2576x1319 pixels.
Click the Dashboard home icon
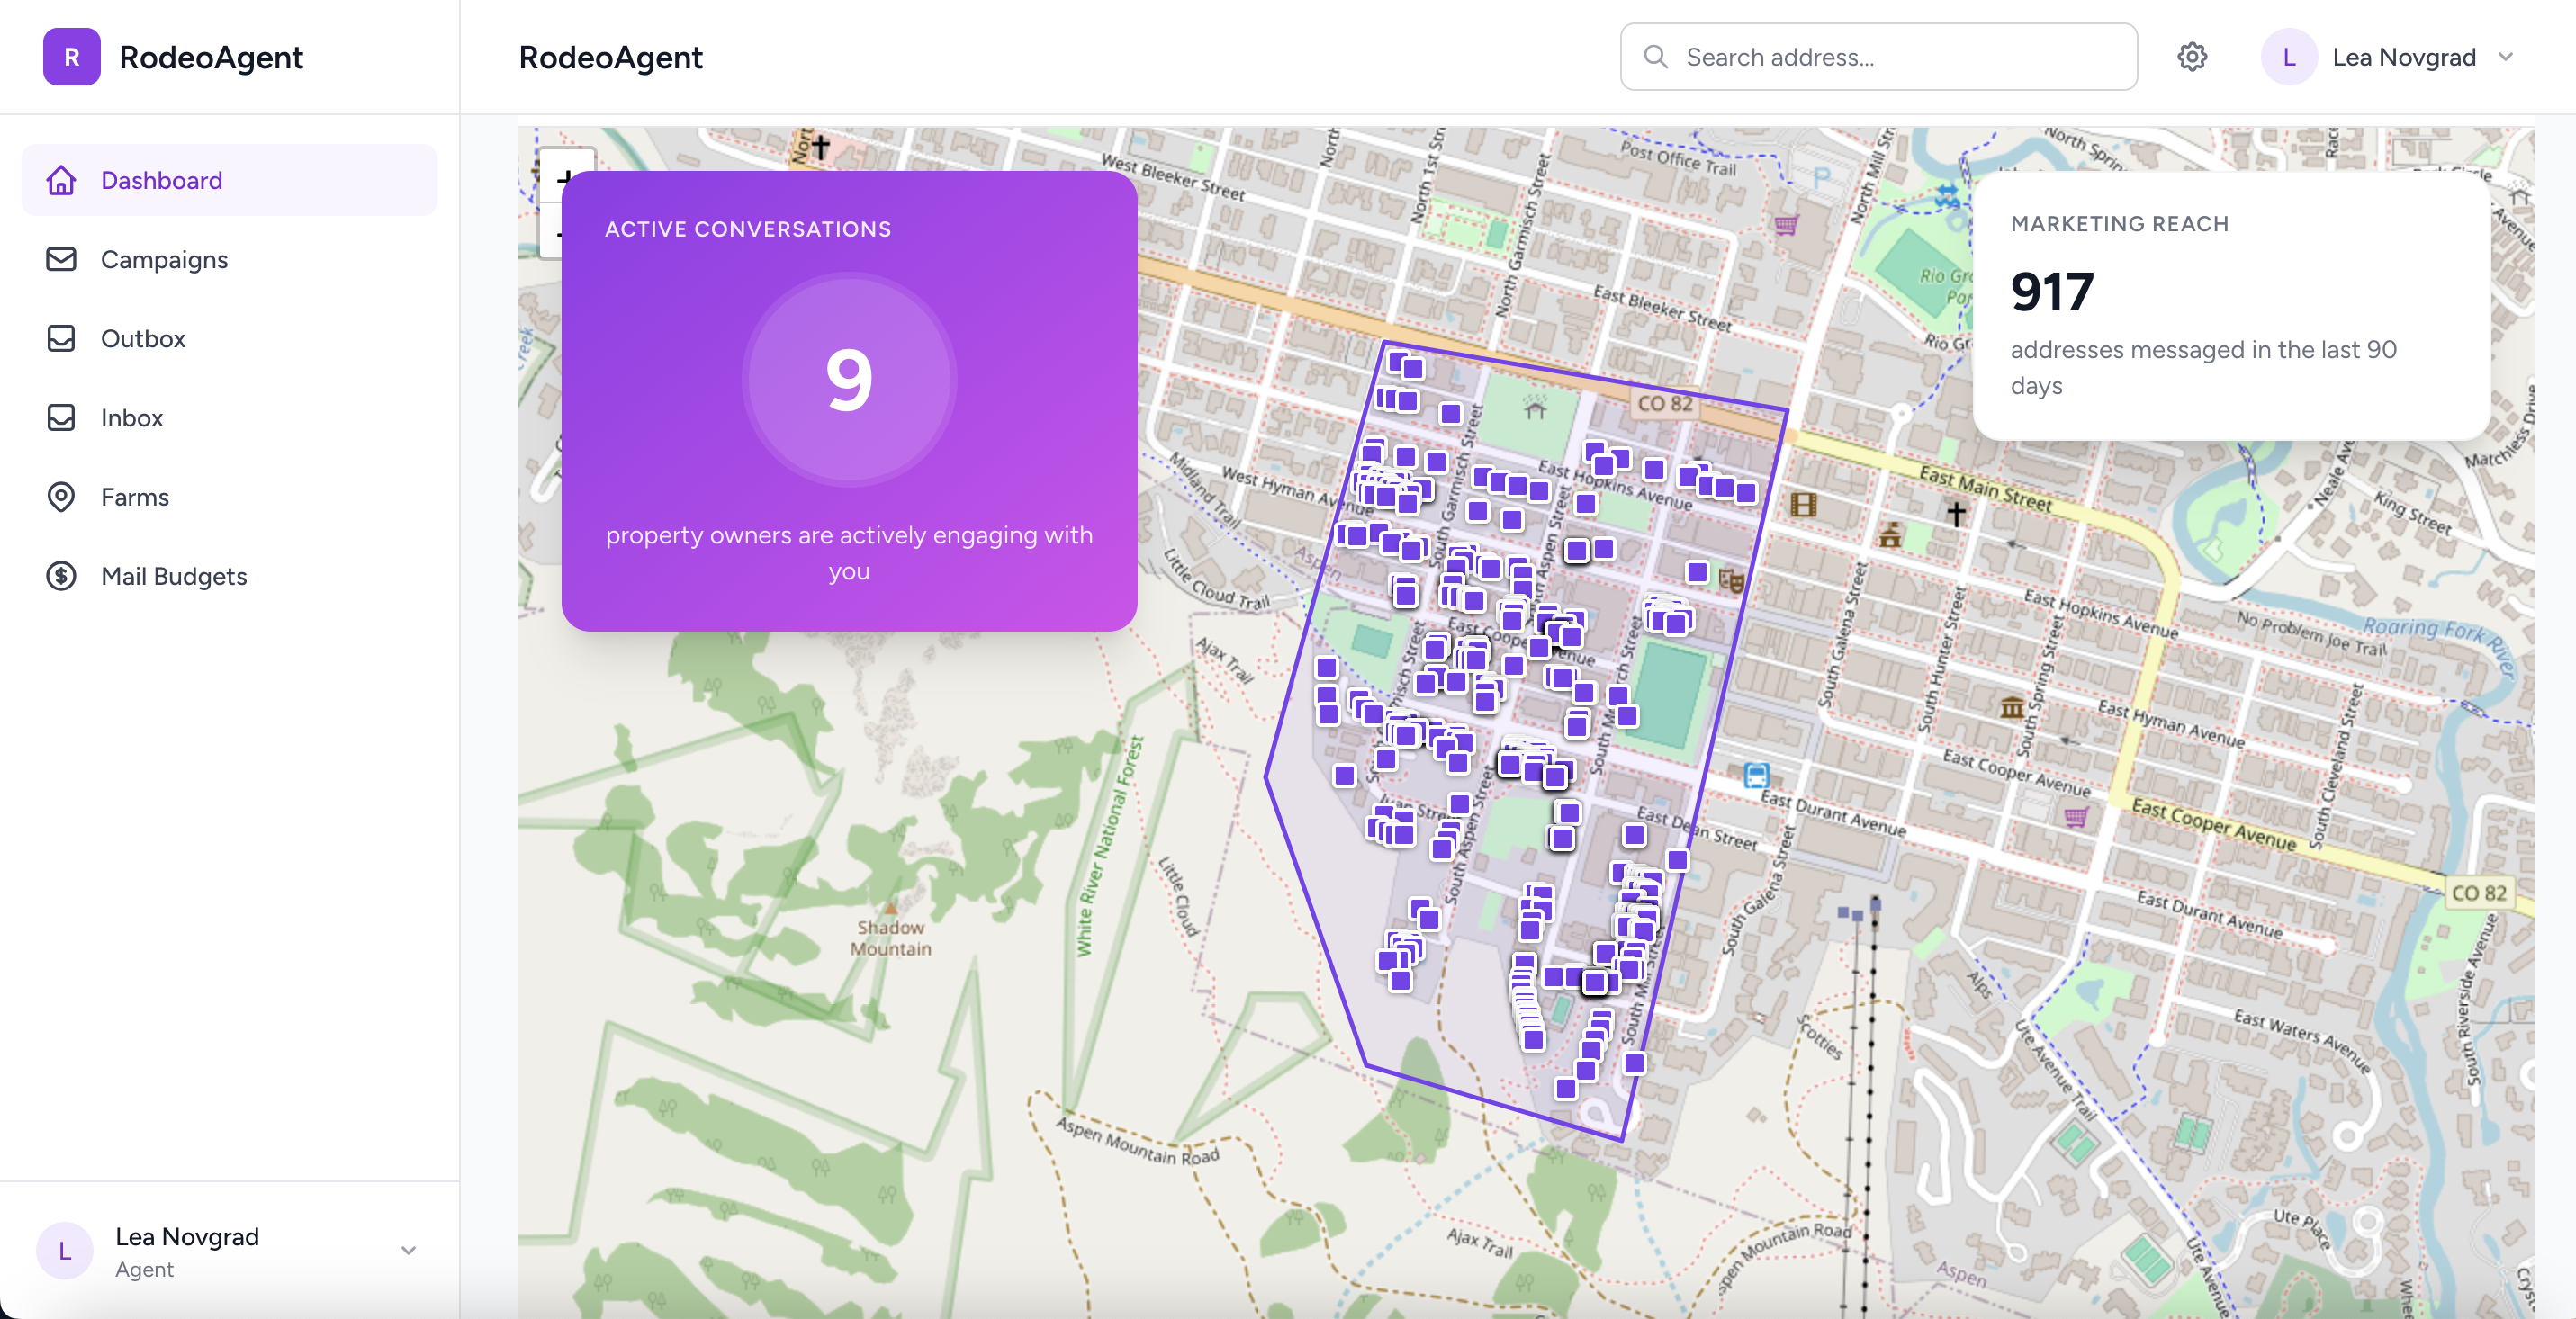(61, 180)
